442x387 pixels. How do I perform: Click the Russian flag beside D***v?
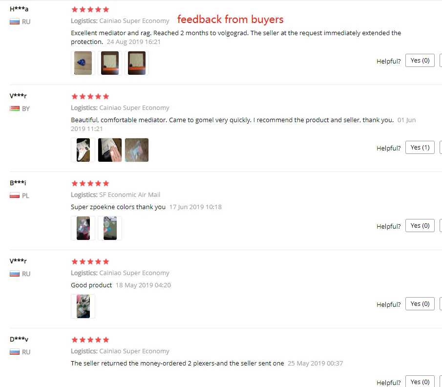click(15, 352)
